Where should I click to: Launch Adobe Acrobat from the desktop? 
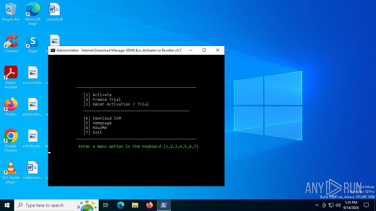11,77
